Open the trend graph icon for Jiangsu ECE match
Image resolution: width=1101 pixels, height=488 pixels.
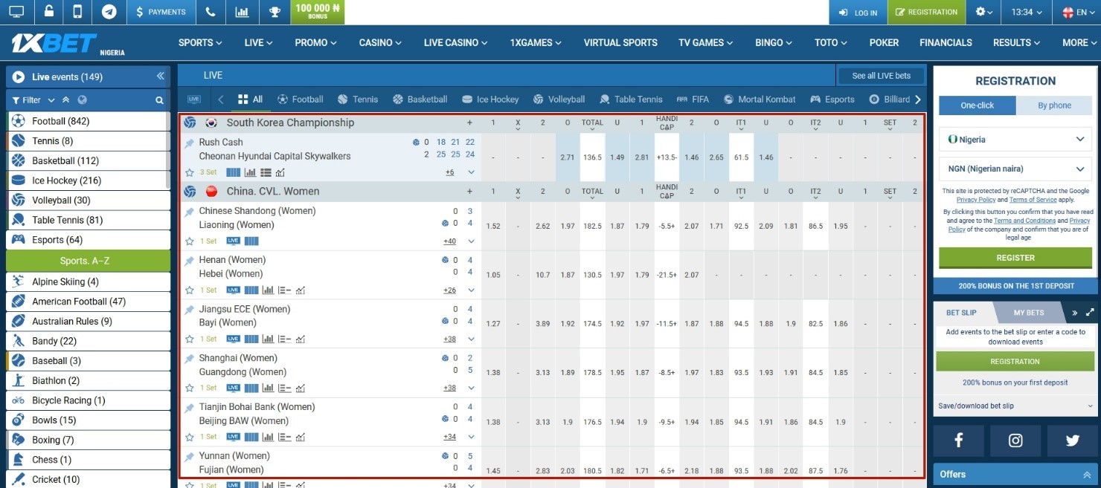click(301, 339)
